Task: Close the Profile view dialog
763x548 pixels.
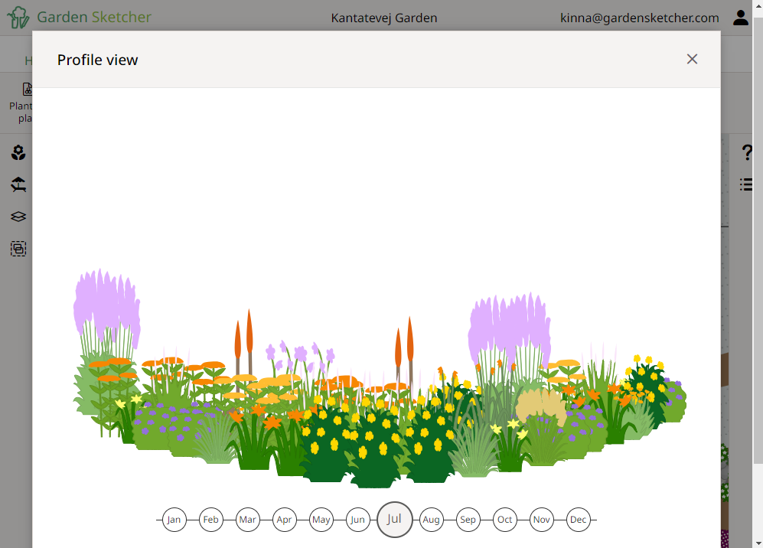Action: pos(692,58)
